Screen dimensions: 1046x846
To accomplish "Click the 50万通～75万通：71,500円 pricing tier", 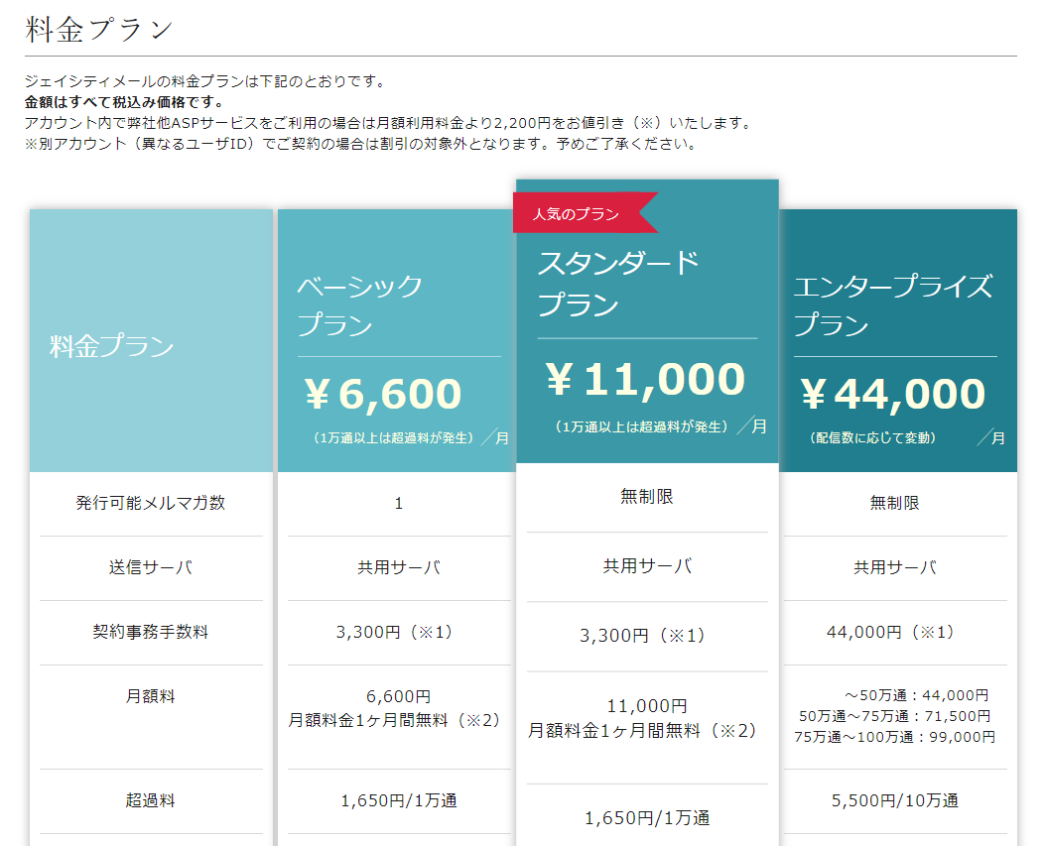I will [x=894, y=716].
